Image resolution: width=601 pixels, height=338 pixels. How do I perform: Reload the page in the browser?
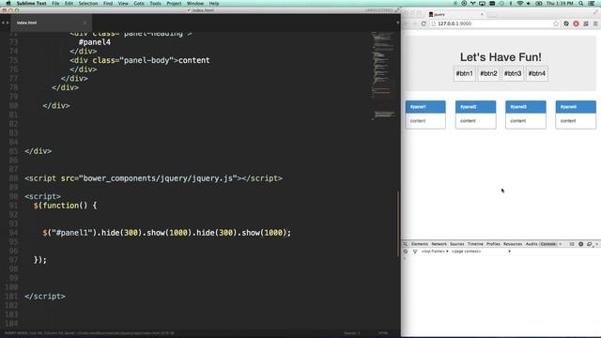point(424,23)
